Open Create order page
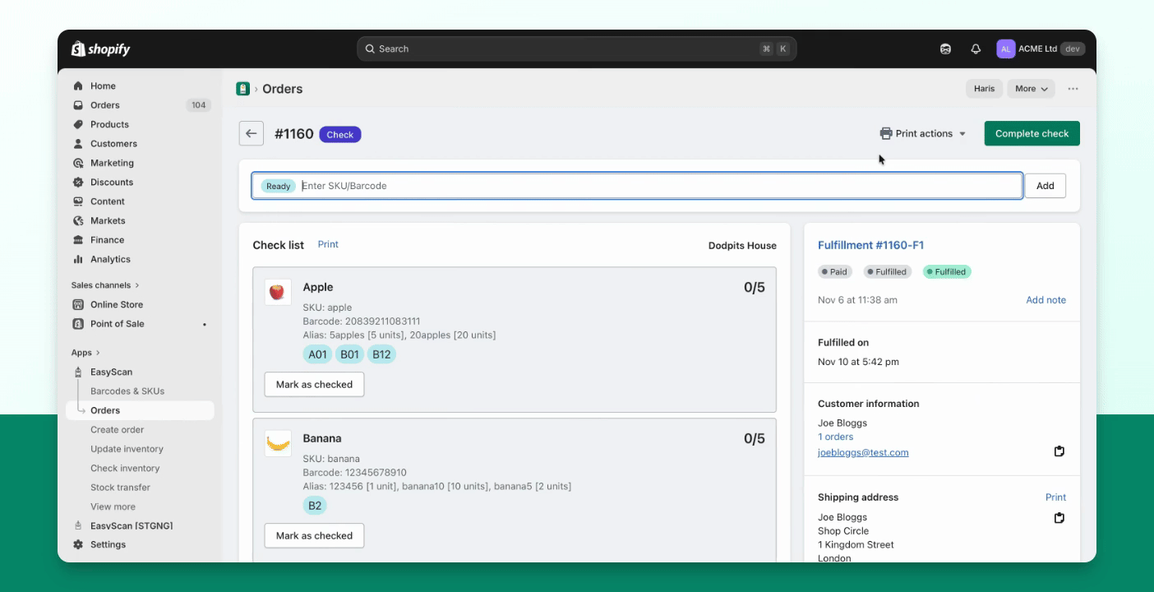Image resolution: width=1154 pixels, height=592 pixels. [x=117, y=429]
